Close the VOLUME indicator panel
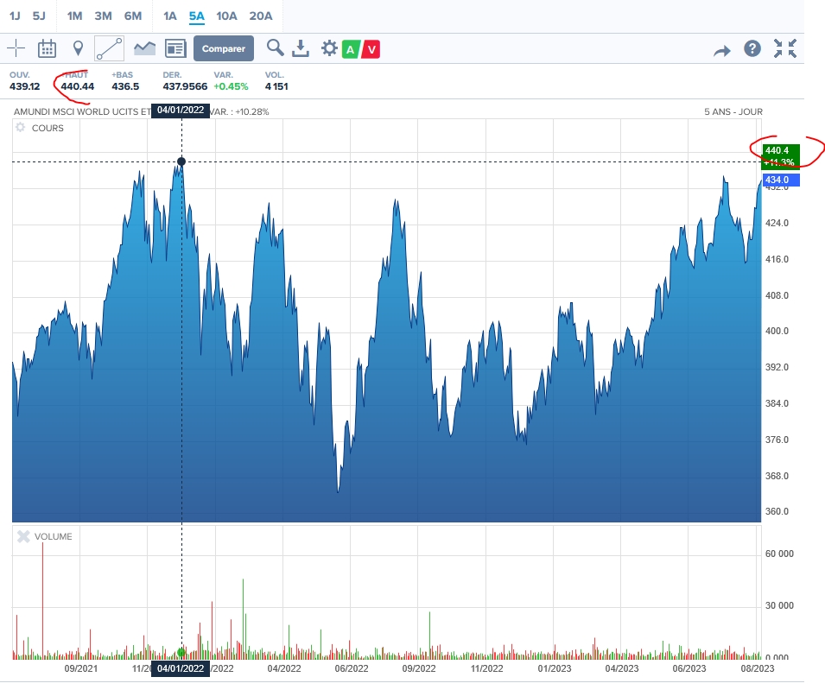Viewport: 825px width, 696px height. click(23, 536)
